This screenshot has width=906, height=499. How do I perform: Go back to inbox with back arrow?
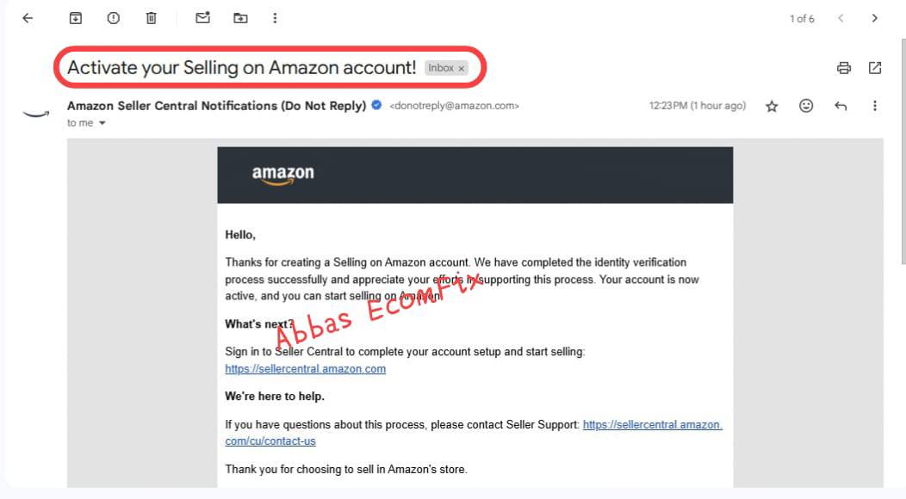[x=28, y=18]
